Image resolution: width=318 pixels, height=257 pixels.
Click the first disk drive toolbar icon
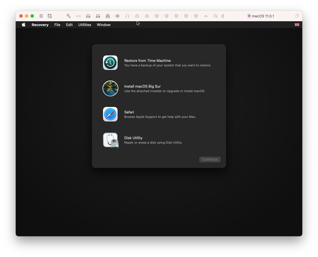[88, 16]
